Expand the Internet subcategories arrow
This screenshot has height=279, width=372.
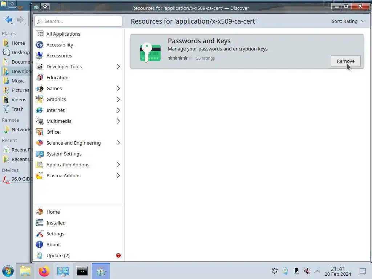pos(118,110)
